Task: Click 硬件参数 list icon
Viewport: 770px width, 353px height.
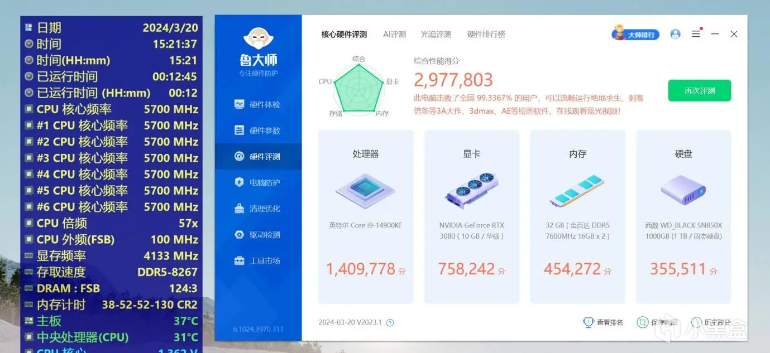Action: [x=240, y=130]
